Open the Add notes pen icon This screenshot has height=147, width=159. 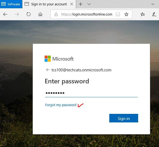(x=154, y=14)
